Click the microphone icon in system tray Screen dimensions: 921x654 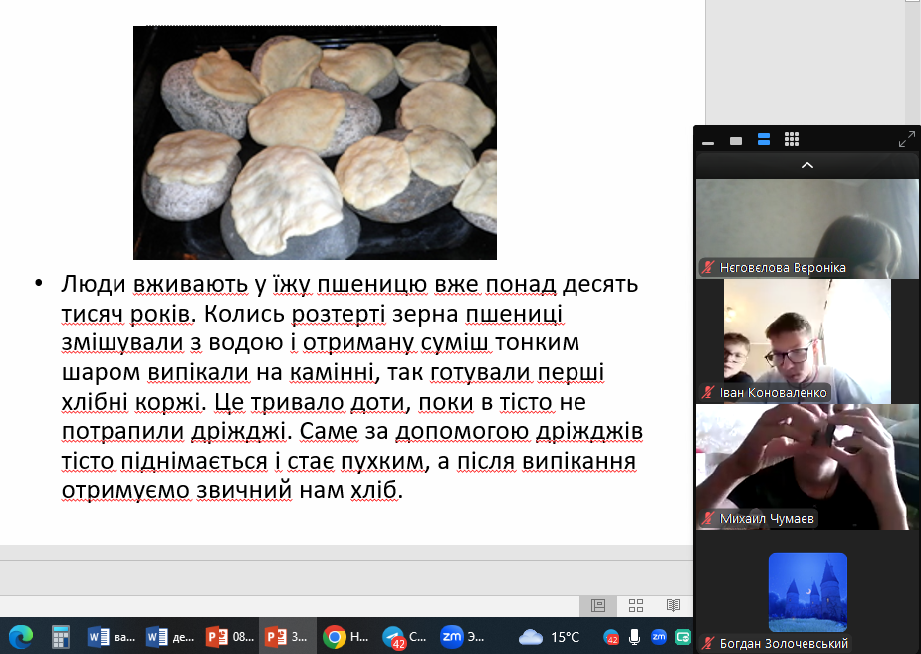(x=634, y=637)
